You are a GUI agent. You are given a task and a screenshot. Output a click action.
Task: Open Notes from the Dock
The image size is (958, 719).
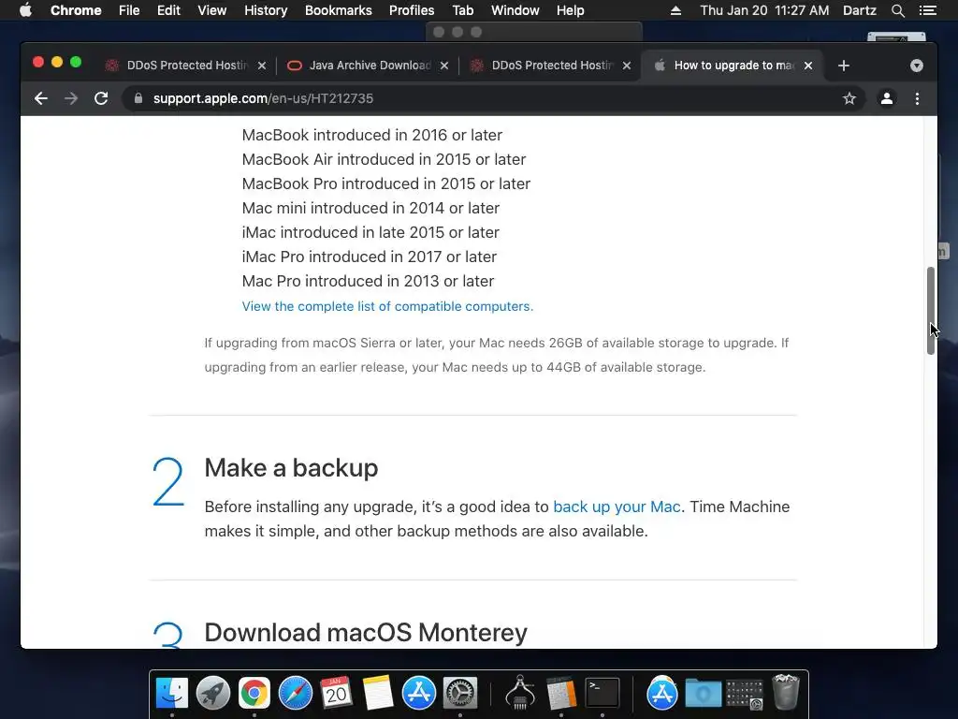[x=378, y=694]
